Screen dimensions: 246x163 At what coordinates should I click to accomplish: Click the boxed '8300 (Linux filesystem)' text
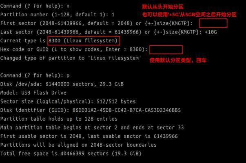pyautogui.click(x=84, y=41)
